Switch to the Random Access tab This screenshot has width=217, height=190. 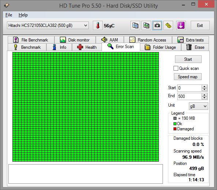coord(148,40)
